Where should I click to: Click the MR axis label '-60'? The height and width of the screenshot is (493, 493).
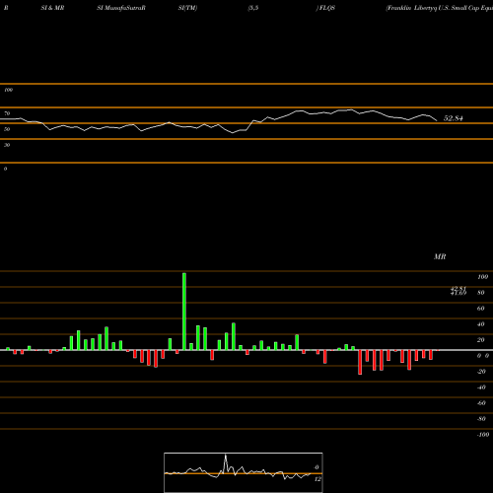481,403
